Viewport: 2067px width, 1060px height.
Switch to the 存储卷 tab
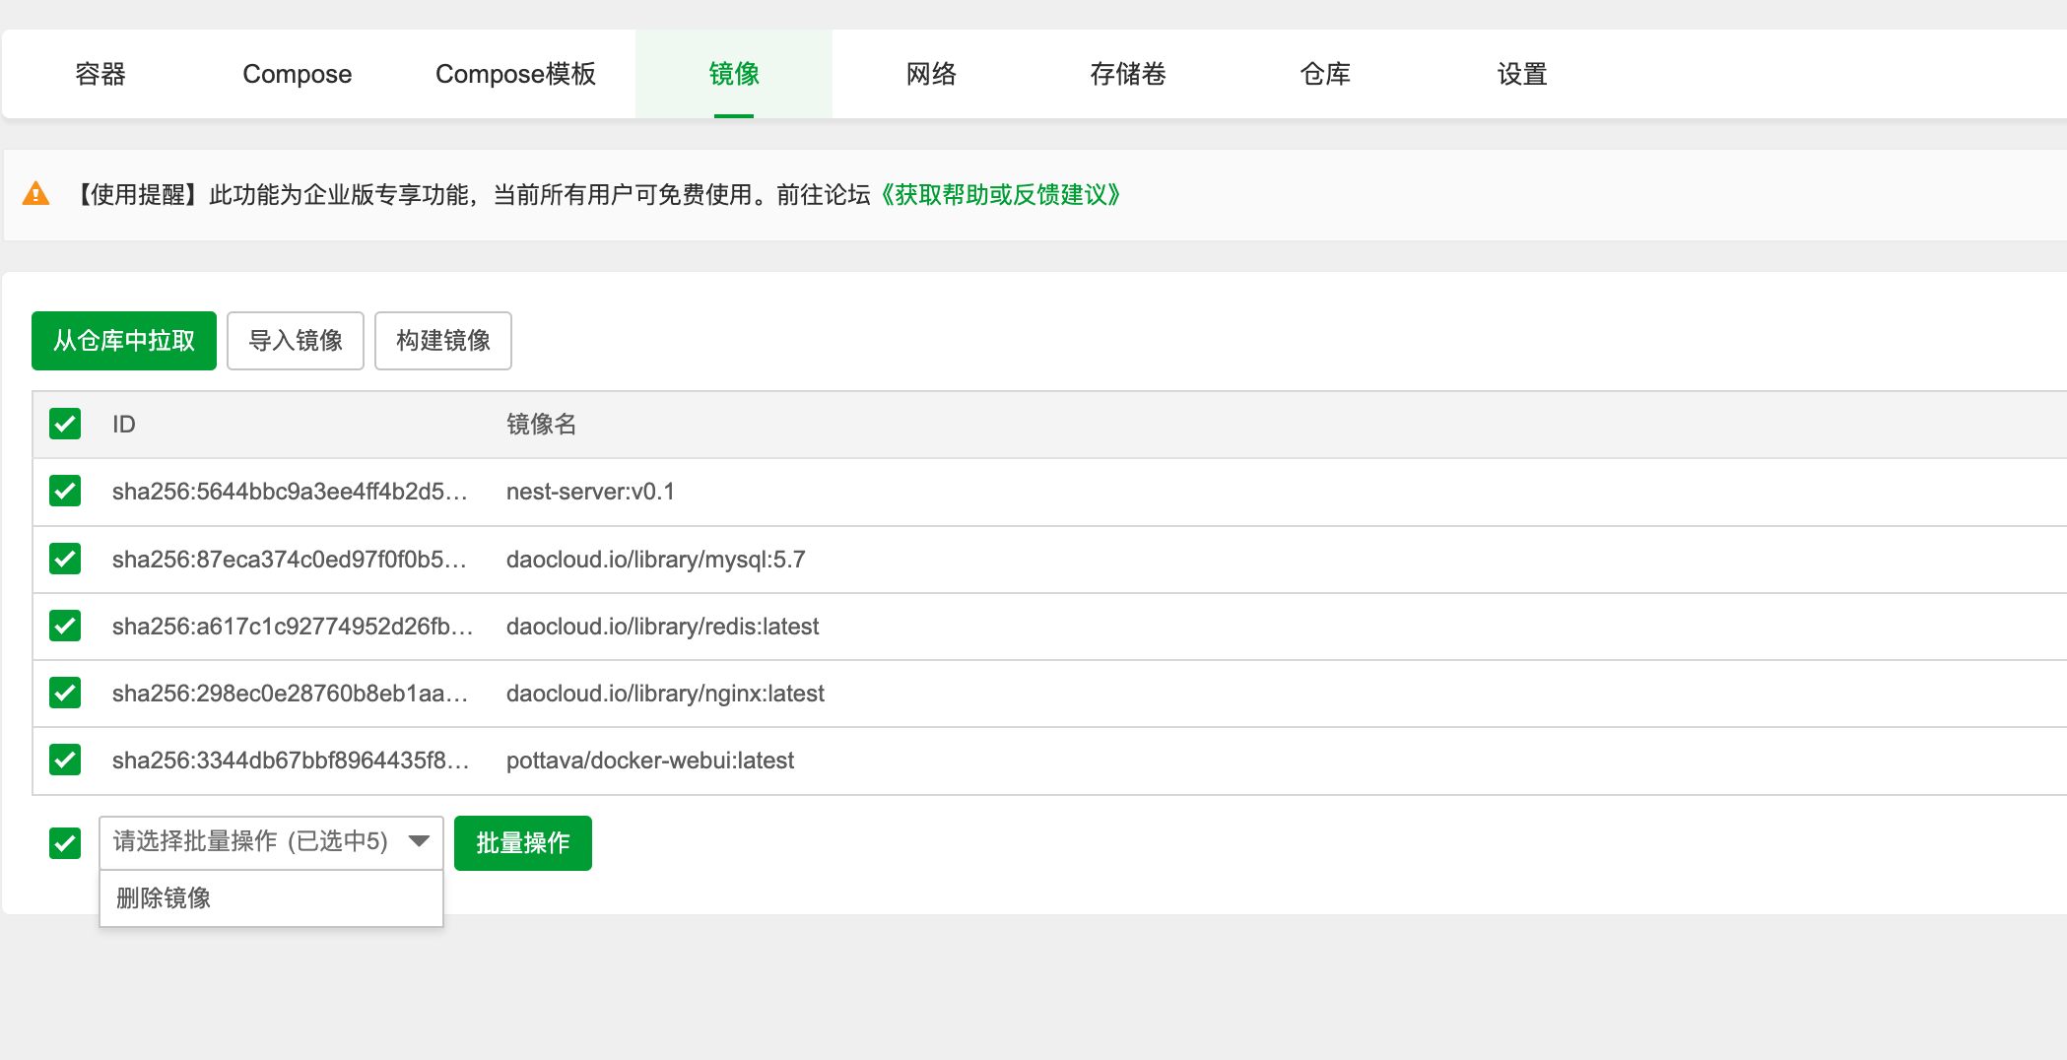pyautogui.click(x=1128, y=74)
